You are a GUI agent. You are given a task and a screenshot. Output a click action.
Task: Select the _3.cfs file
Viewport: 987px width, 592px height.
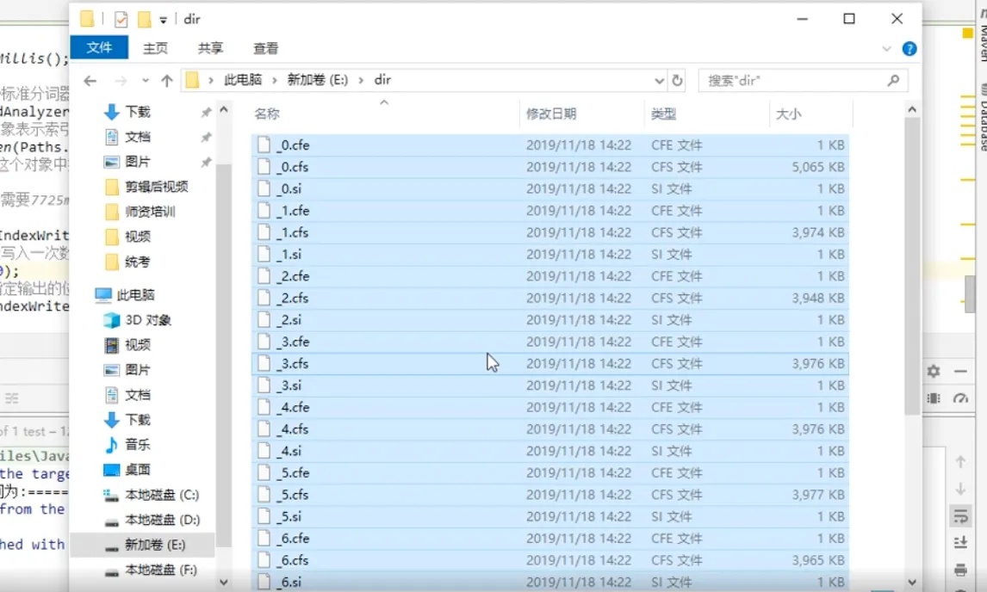point(550,364)
